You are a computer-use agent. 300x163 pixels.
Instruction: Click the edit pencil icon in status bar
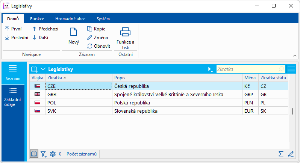(x=290, y=154)
